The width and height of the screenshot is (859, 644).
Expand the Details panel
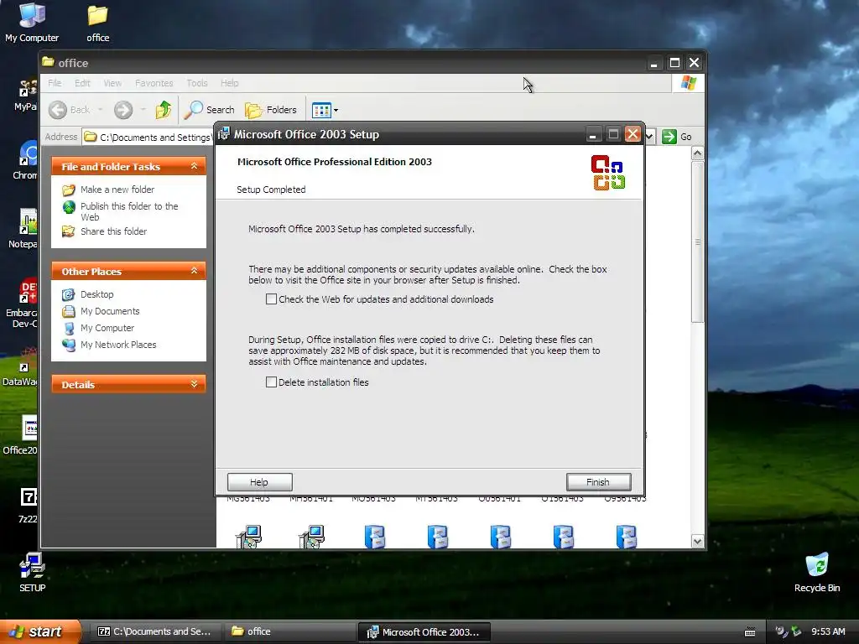(194, 384)
